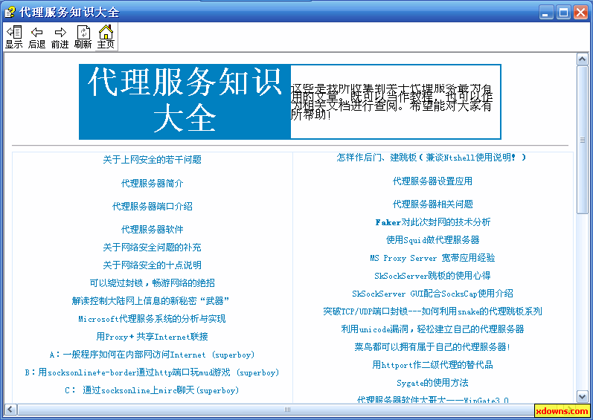This screenshot has width=593, height=420.
Task: Open link 利用unicode漏洞建立代理服务器
Action: click(432, 329)
